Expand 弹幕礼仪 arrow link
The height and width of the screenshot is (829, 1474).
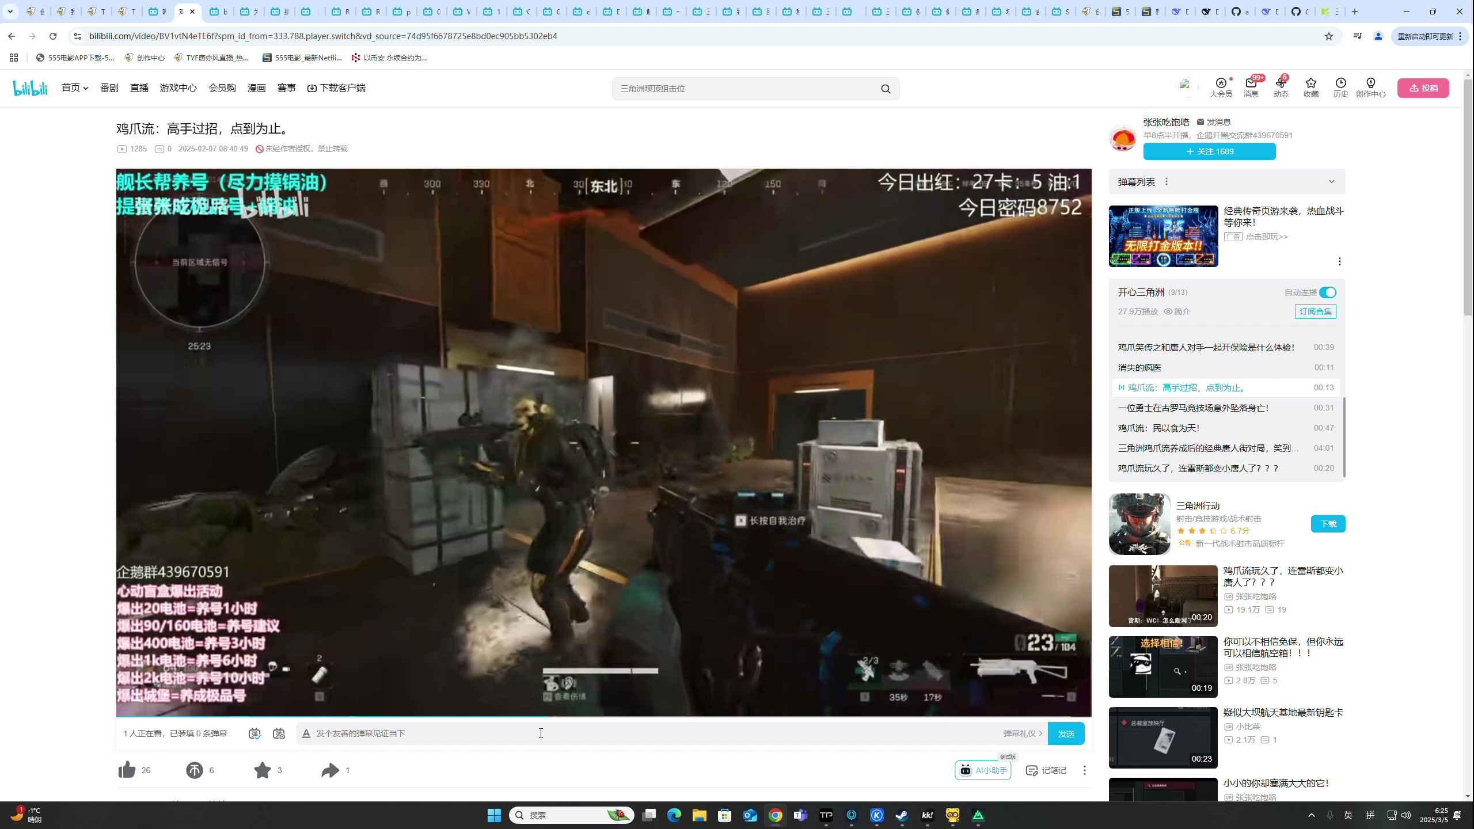1023,733
